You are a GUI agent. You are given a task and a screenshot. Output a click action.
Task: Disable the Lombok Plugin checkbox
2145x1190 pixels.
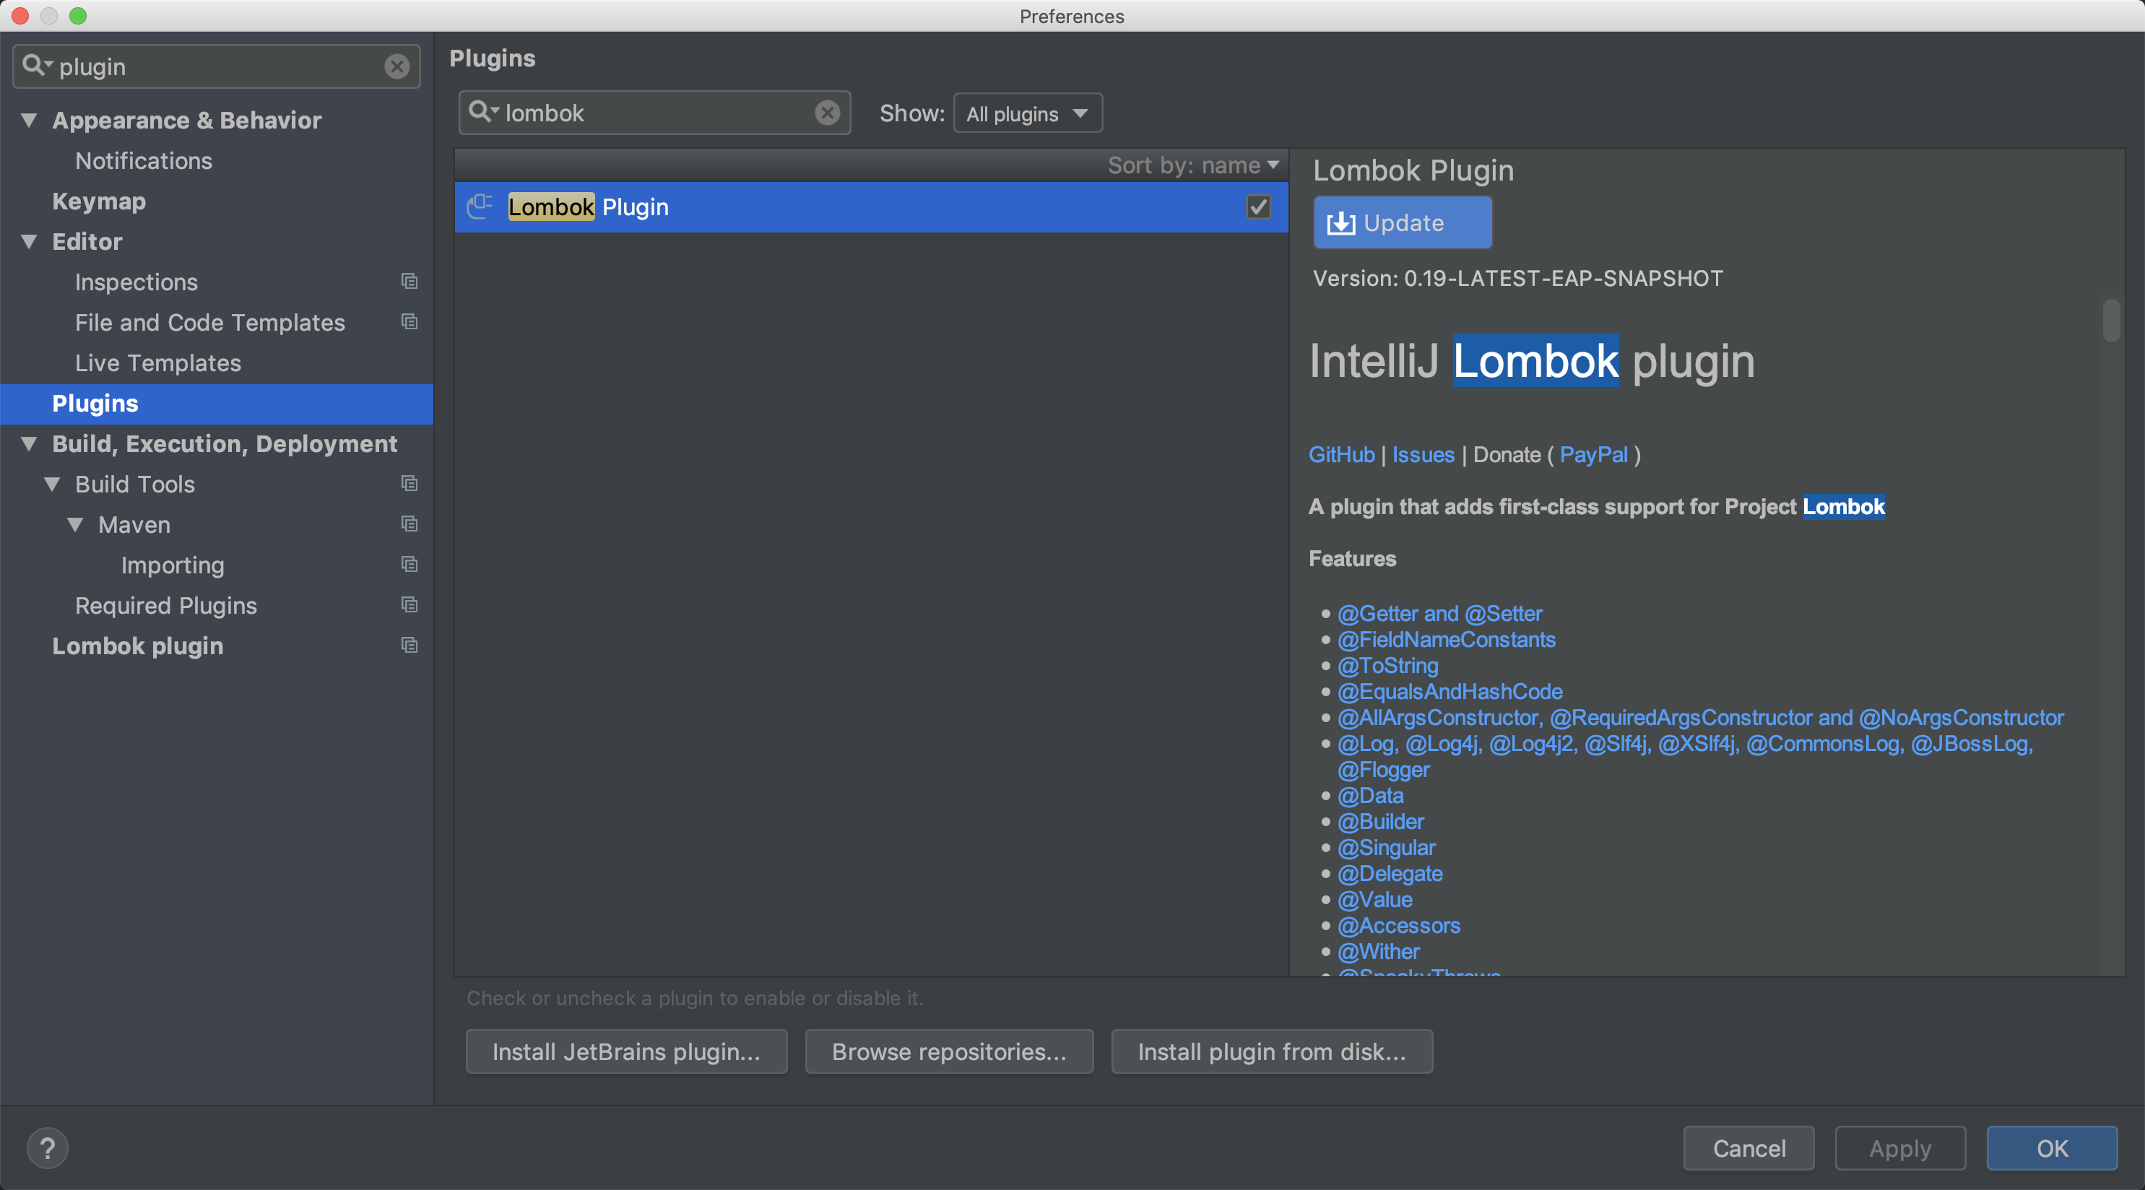(1258, 207)
